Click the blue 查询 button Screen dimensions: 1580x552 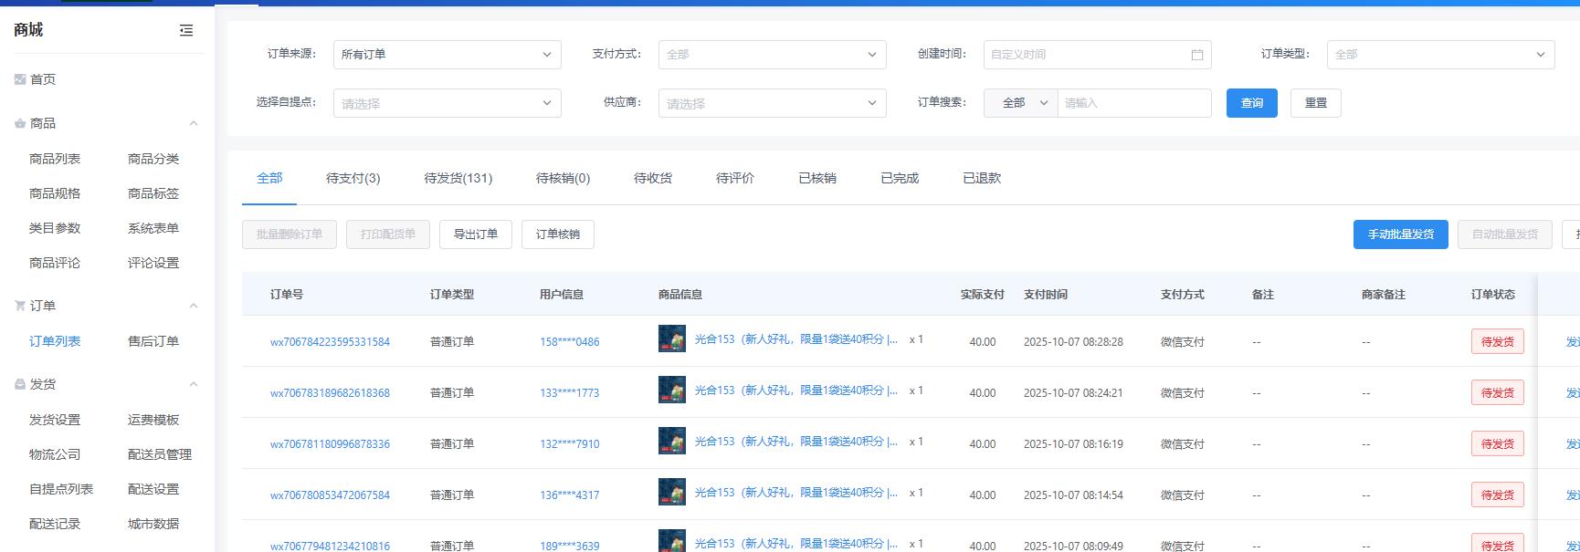coord(1251,103)
